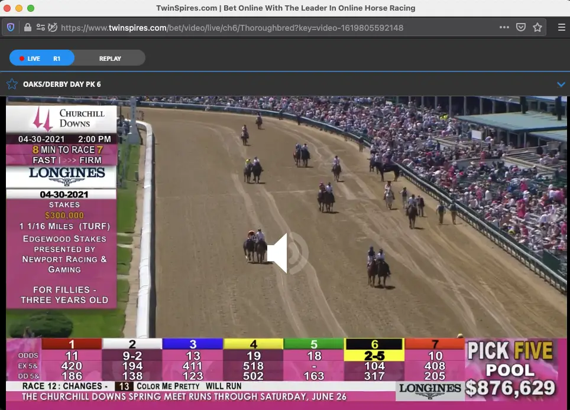Switch to the LIVE R1 tab
Viewport: 570px width, 410px height.
(x=42, y=58)
